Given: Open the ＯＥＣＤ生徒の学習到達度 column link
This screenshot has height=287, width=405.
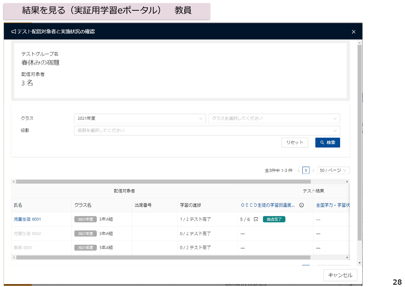Looking at the screenshot, I should tap(268, 205).
